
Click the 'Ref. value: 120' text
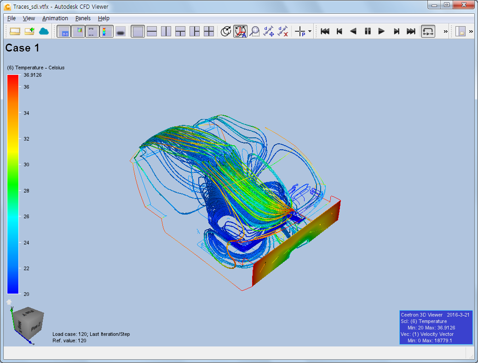tap(69, 340)
